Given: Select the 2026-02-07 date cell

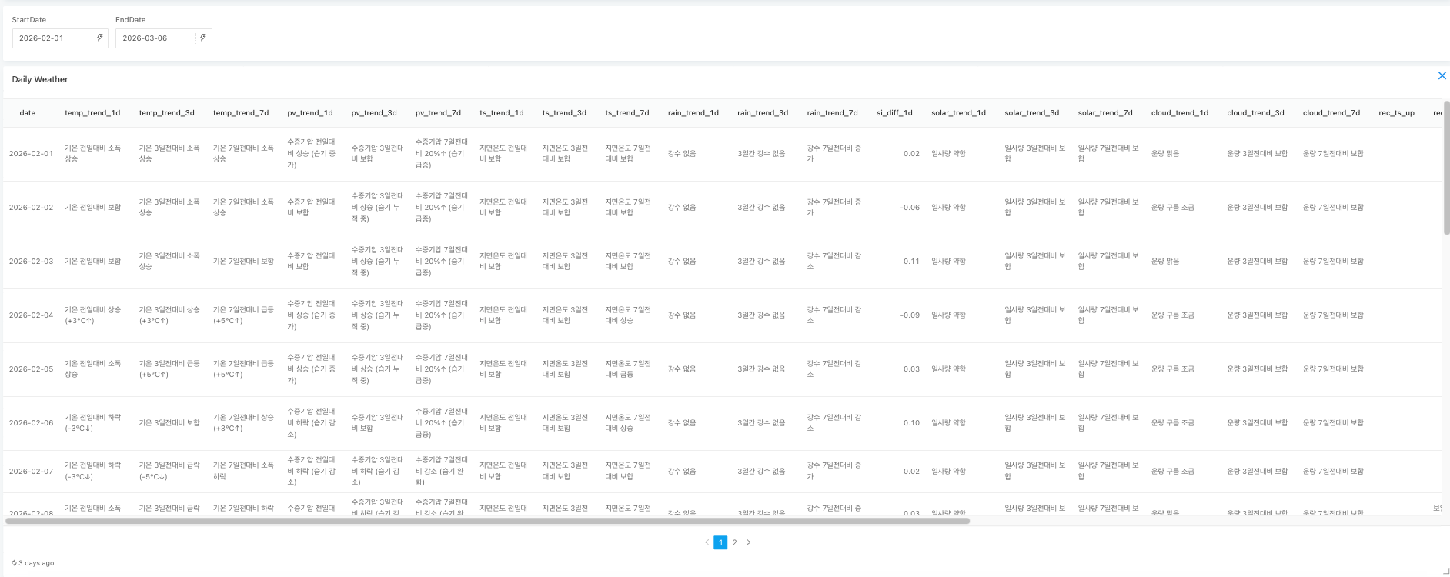Looking at the screenshot, I should tap(31, 472).
